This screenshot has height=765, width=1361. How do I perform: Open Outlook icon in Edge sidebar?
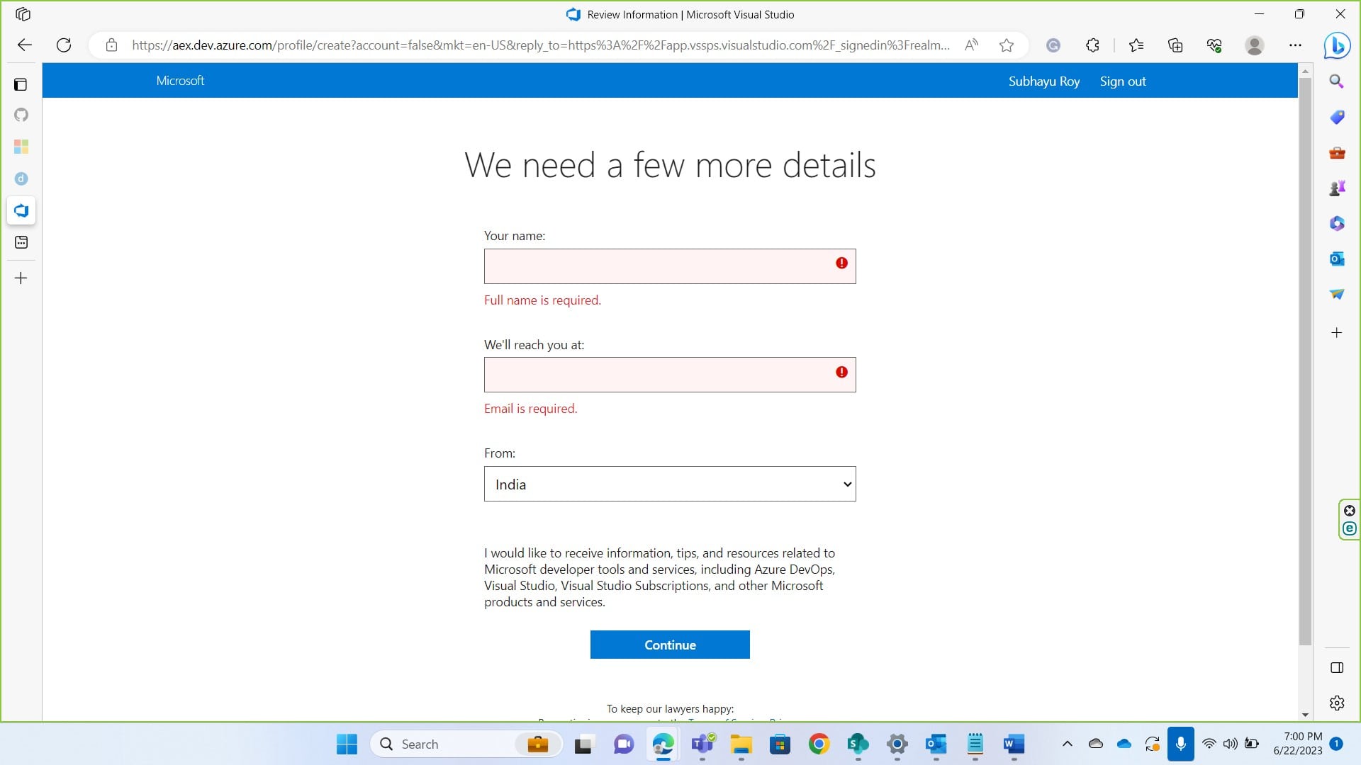click(1337, 259)
